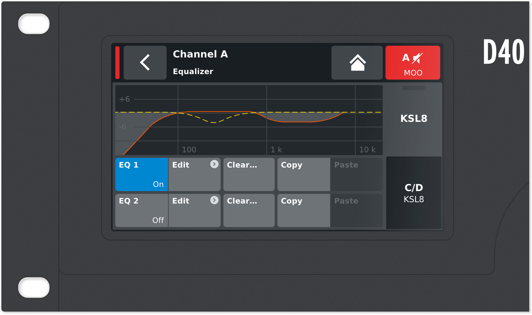Toggle EQ 2 on/off
The width and height of the screenshot is (532, 315).
click(x=142, y=210)
